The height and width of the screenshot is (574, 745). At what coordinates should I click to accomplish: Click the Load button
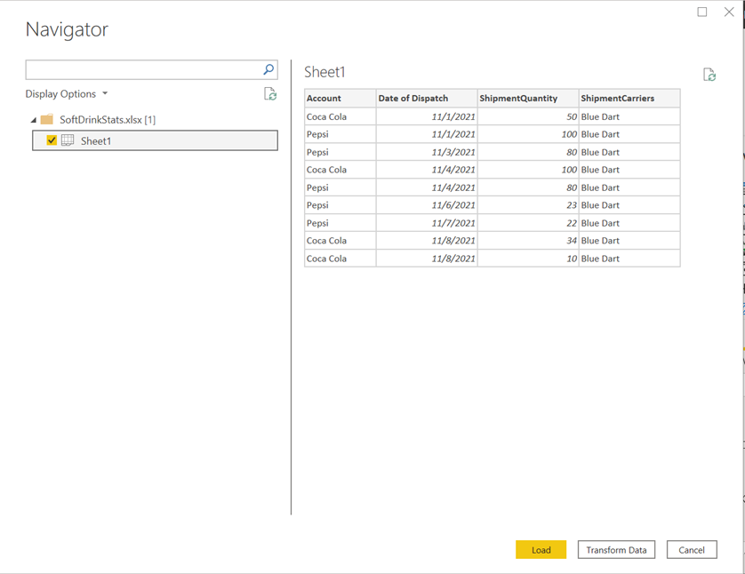(x=541, y=549)
